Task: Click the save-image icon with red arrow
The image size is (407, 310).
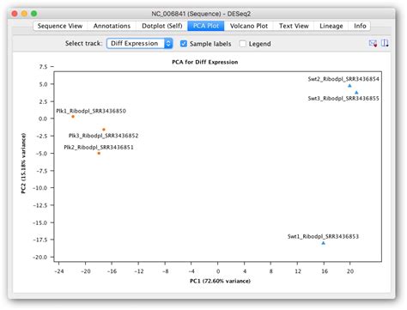Action: [x=373, y=44]
